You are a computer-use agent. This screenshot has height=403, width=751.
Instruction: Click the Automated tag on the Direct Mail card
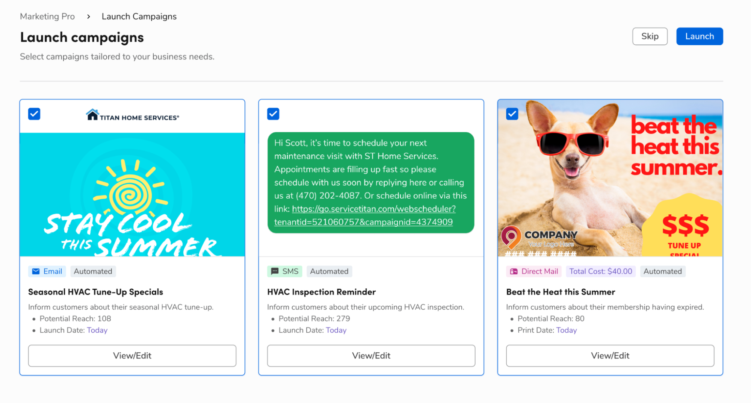663,271
